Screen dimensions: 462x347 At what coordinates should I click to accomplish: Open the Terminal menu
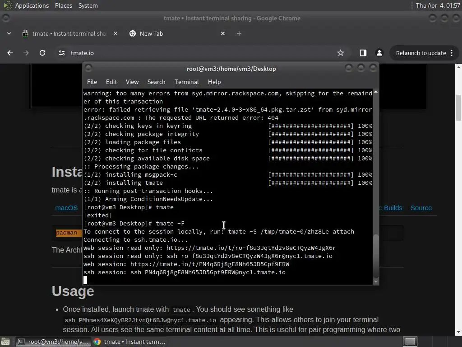[x=186, y=82]
